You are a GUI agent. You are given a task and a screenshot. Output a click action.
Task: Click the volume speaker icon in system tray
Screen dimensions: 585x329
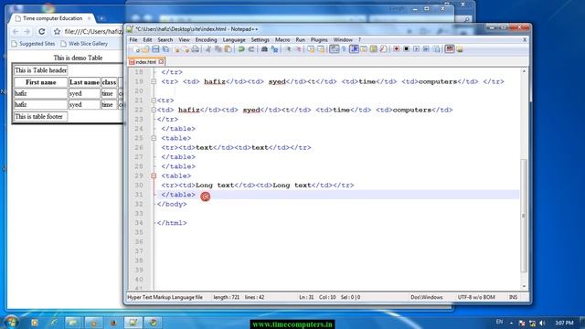click(542, 323)
